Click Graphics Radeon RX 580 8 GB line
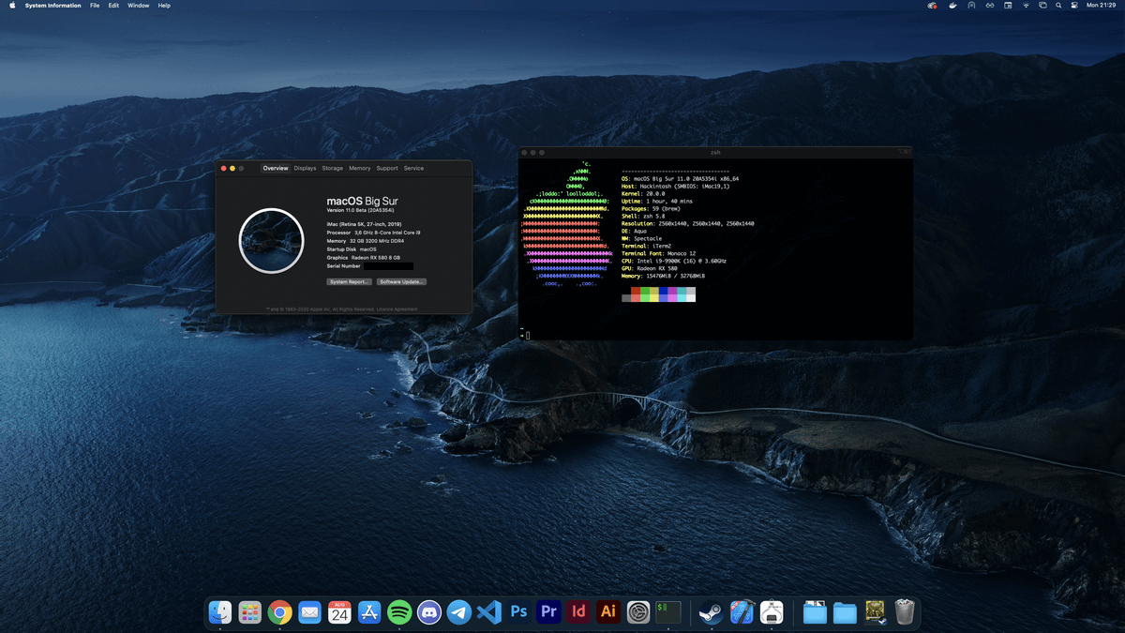The height and width of the screenshot is (633, 1125). point(364,258)
